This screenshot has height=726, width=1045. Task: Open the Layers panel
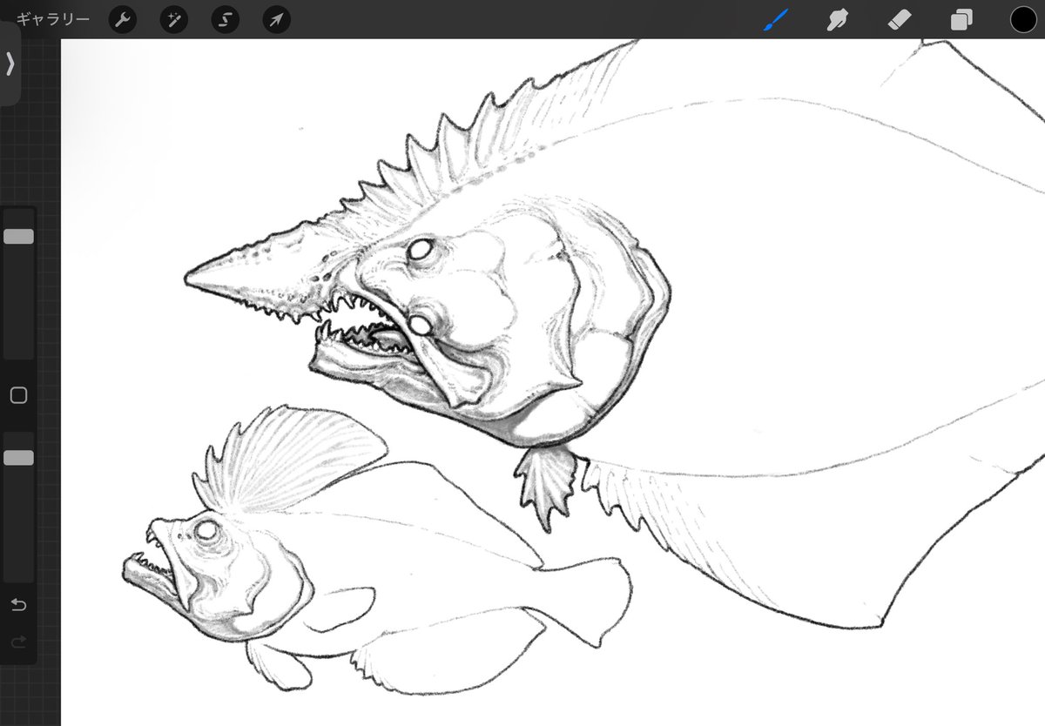click(961, 19)
